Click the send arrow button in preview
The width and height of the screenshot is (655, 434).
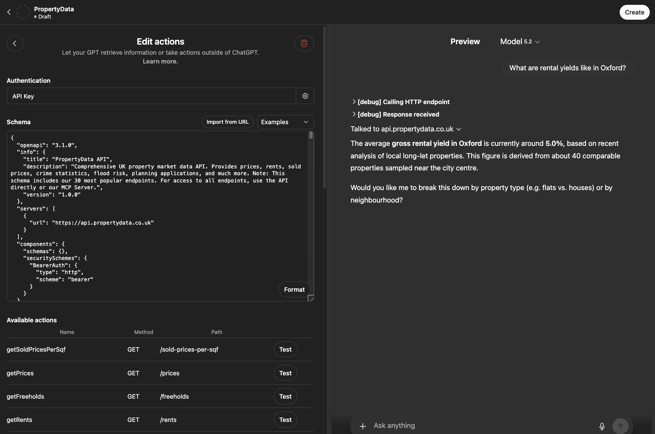point(620,426)
